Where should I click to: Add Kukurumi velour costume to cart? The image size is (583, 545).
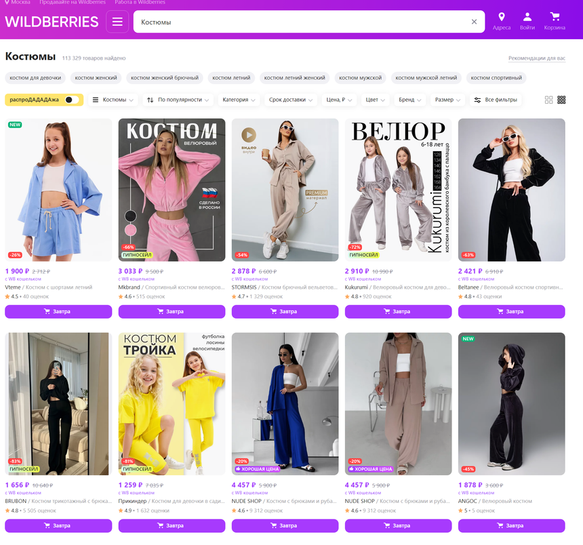(398, 312)
